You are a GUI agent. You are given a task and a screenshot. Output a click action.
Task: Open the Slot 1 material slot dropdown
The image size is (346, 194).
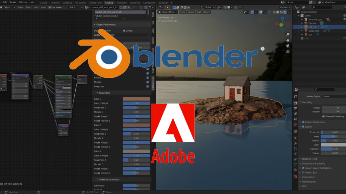(x=75, y=7)
